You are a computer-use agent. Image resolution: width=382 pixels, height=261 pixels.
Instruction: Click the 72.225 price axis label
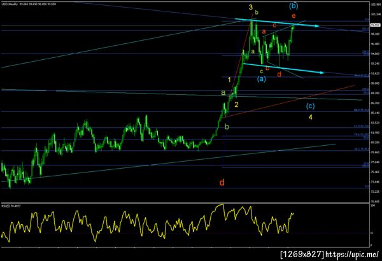coord(375,192)
